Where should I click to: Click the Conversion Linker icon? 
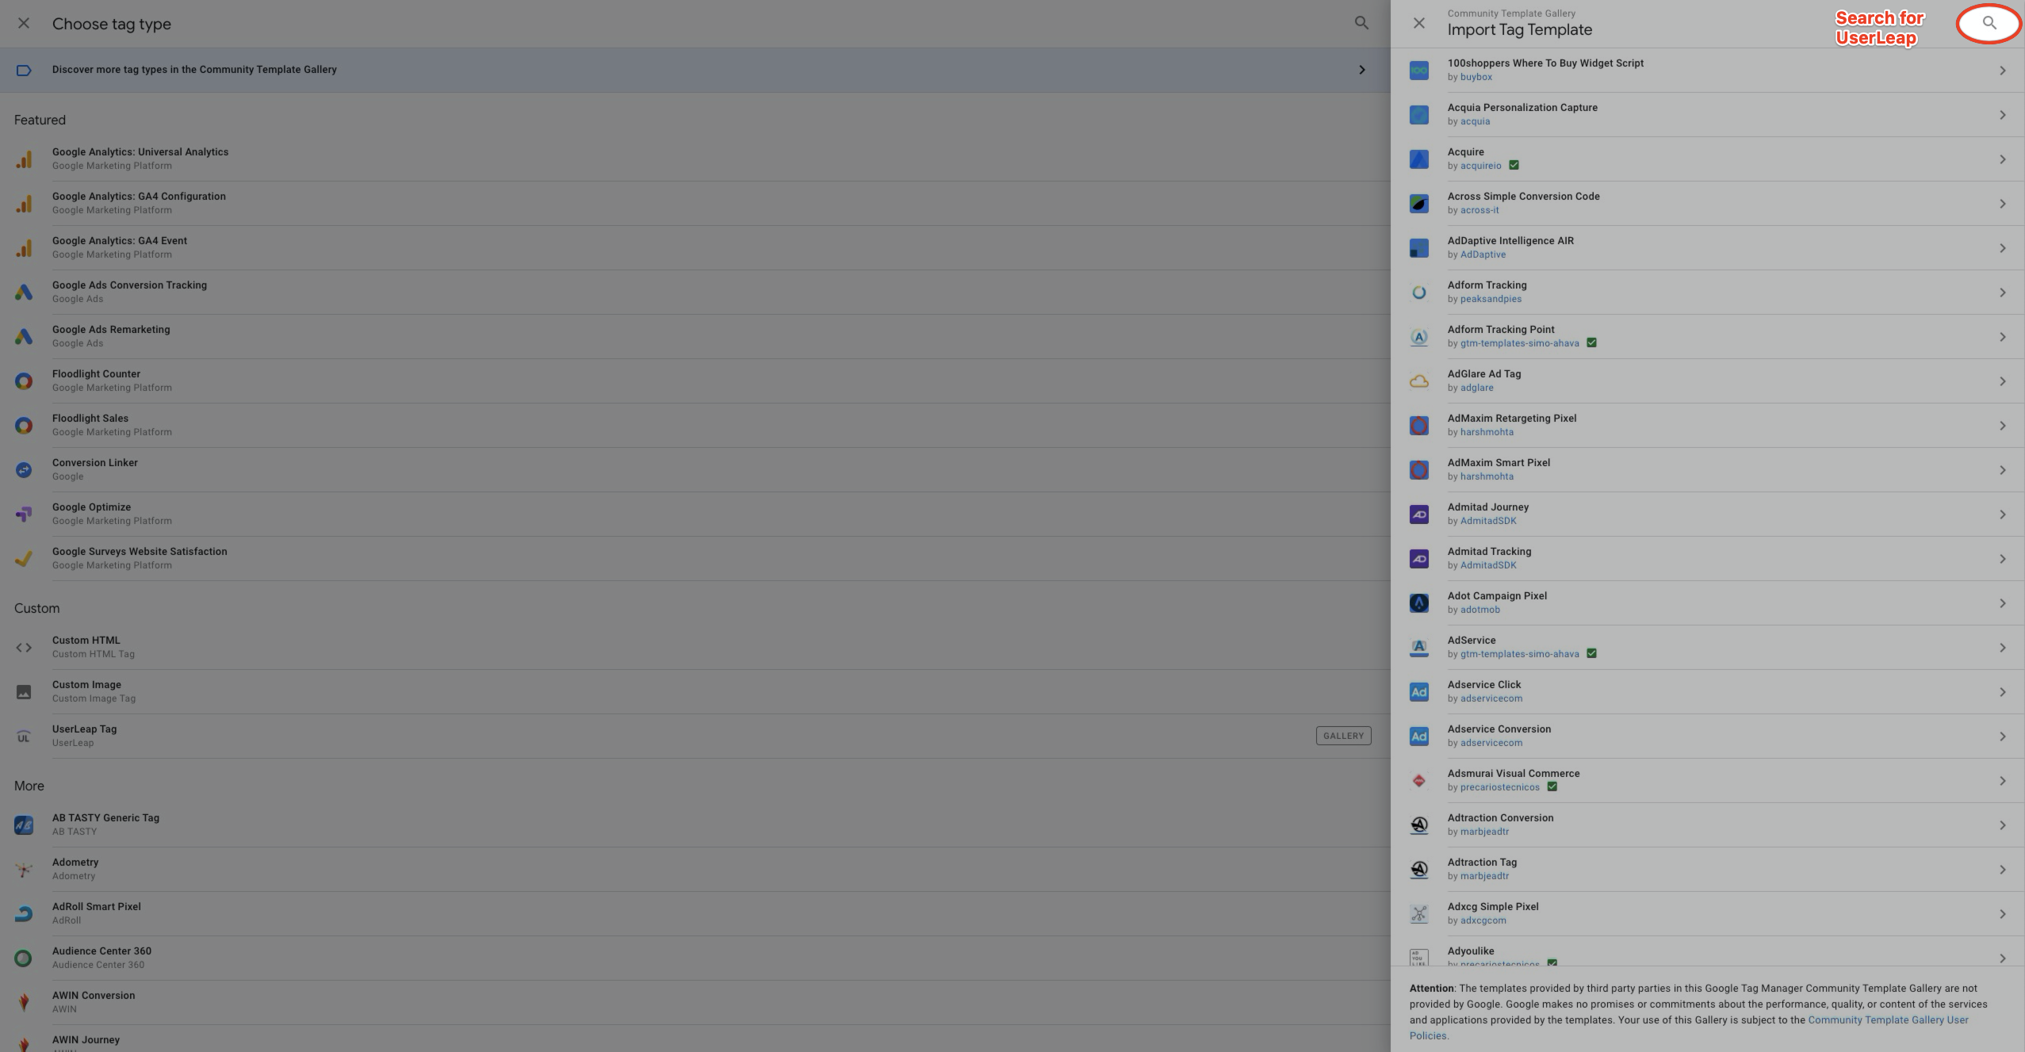click(x=24, y=470)
